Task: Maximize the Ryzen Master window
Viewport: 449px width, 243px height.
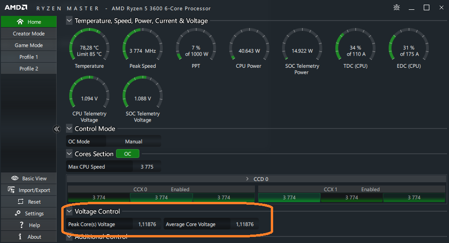Action: click(427, 7)
